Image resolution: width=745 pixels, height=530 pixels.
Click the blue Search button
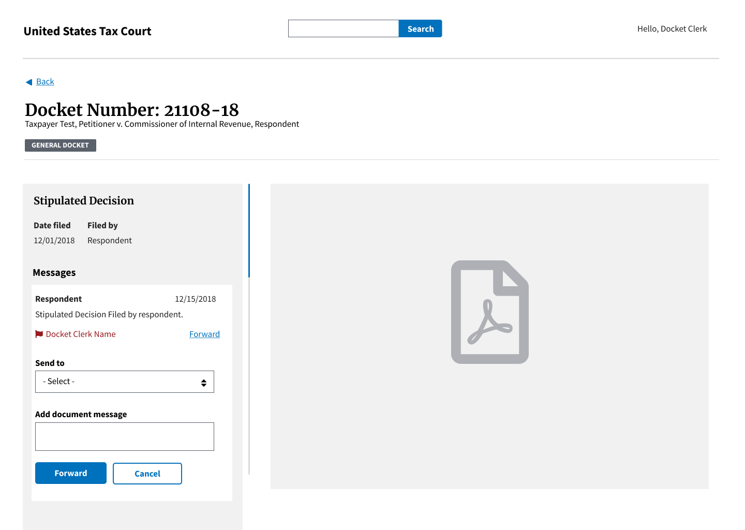point(421,28)
